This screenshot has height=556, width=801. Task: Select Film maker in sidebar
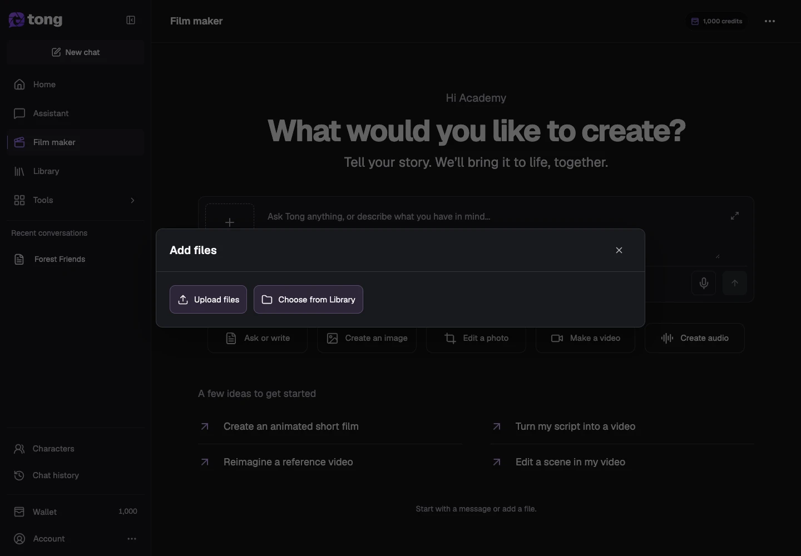point(76,142)
